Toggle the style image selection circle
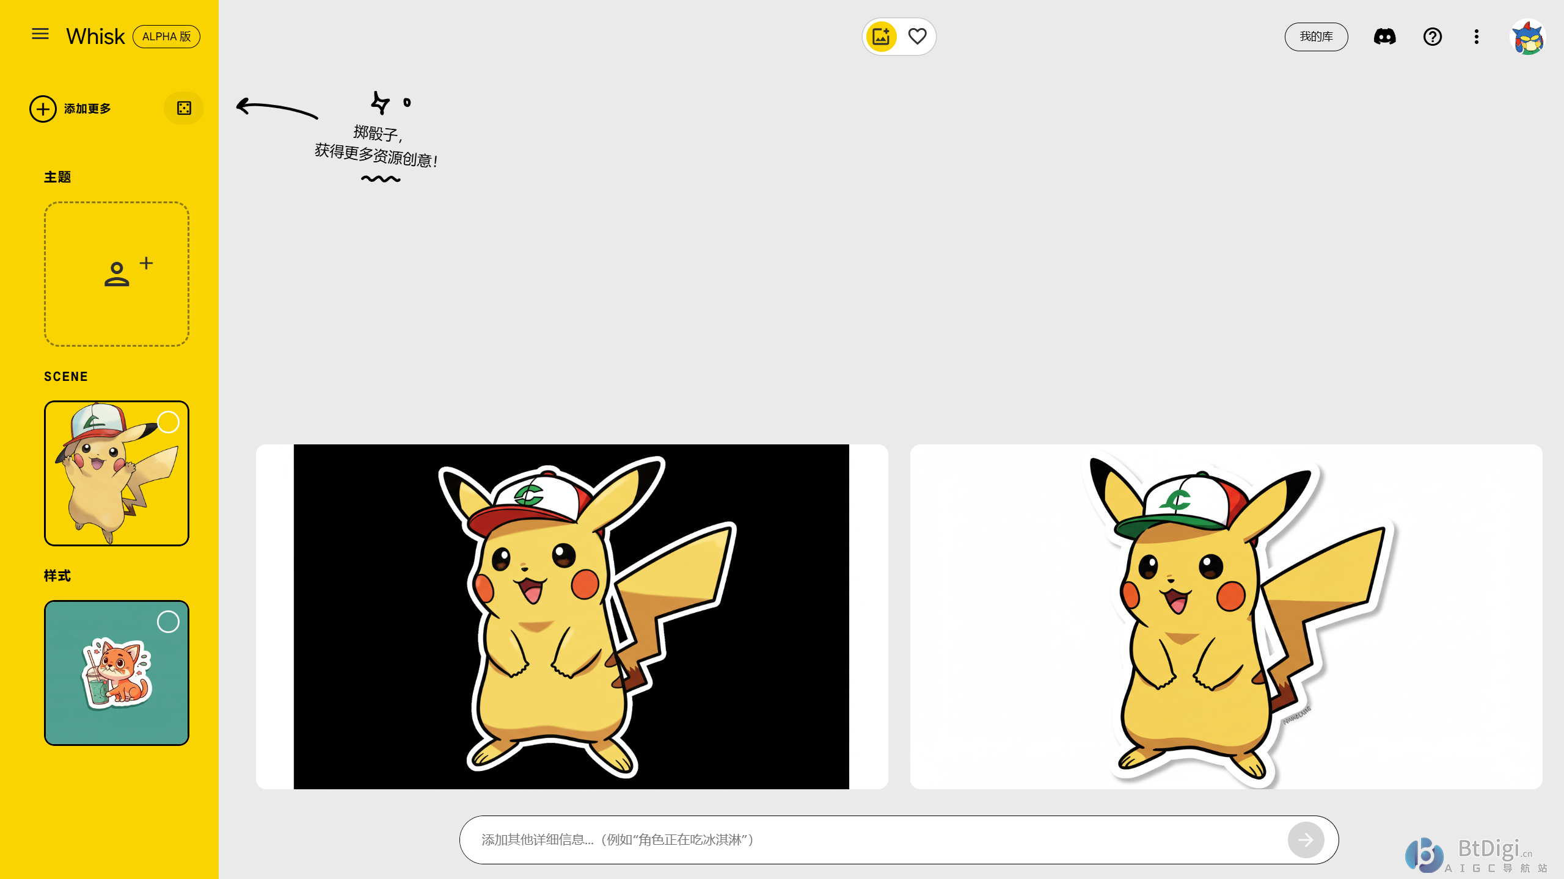1564x879 pixels. coord(168,622)
